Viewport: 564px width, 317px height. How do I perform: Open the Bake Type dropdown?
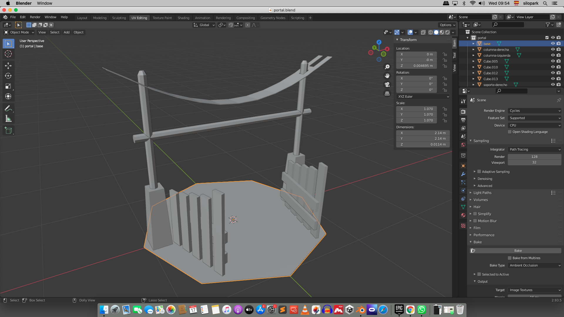(534, 265)
